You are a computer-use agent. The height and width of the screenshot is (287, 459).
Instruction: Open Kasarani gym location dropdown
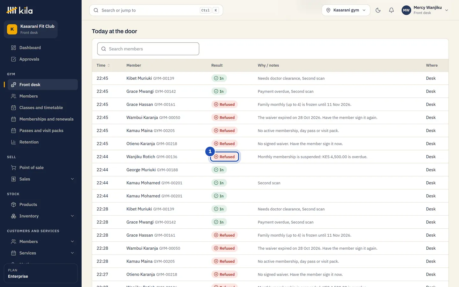pos(346,10)
